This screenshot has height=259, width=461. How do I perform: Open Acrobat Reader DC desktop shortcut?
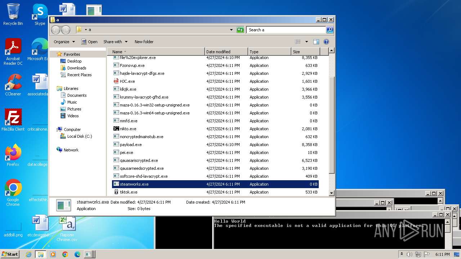click(13, 52)
